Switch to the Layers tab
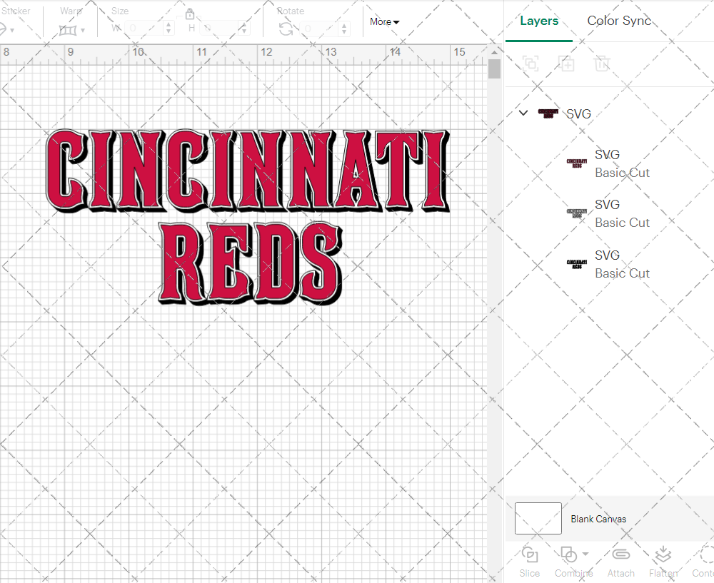The width and height of the screenshot is (714, 583). [539, 21]
